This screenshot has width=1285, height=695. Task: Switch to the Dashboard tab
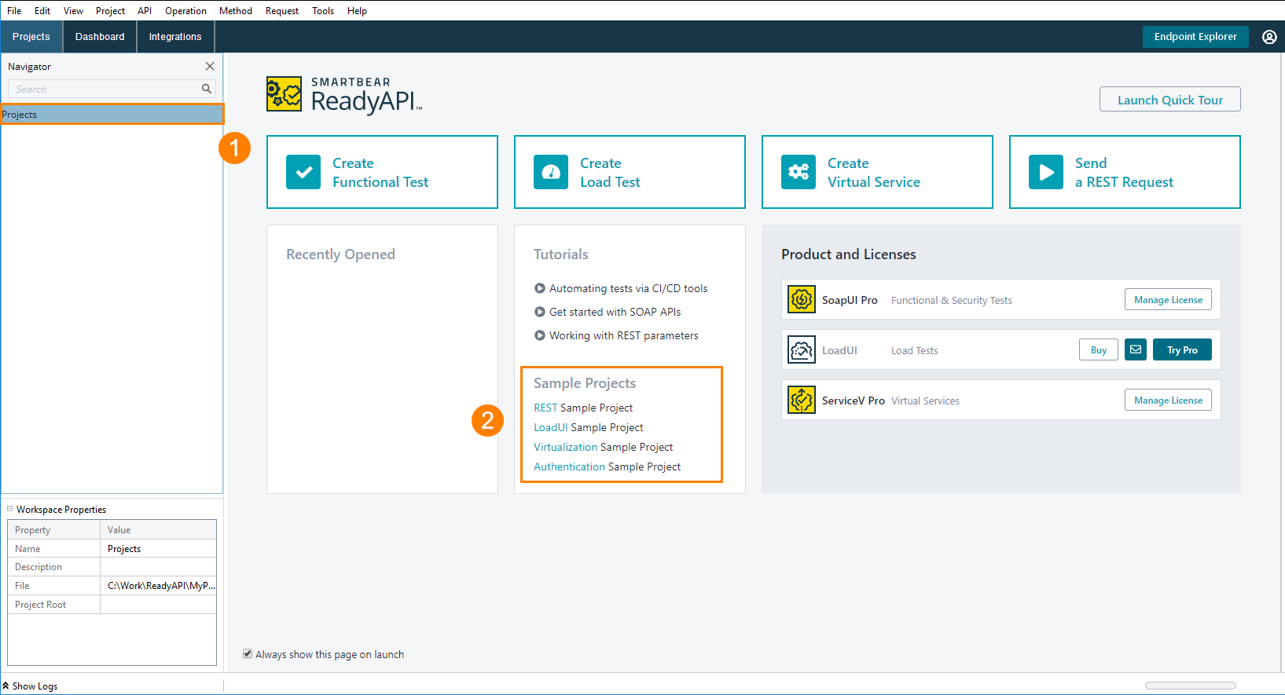[x=100, y=37]
